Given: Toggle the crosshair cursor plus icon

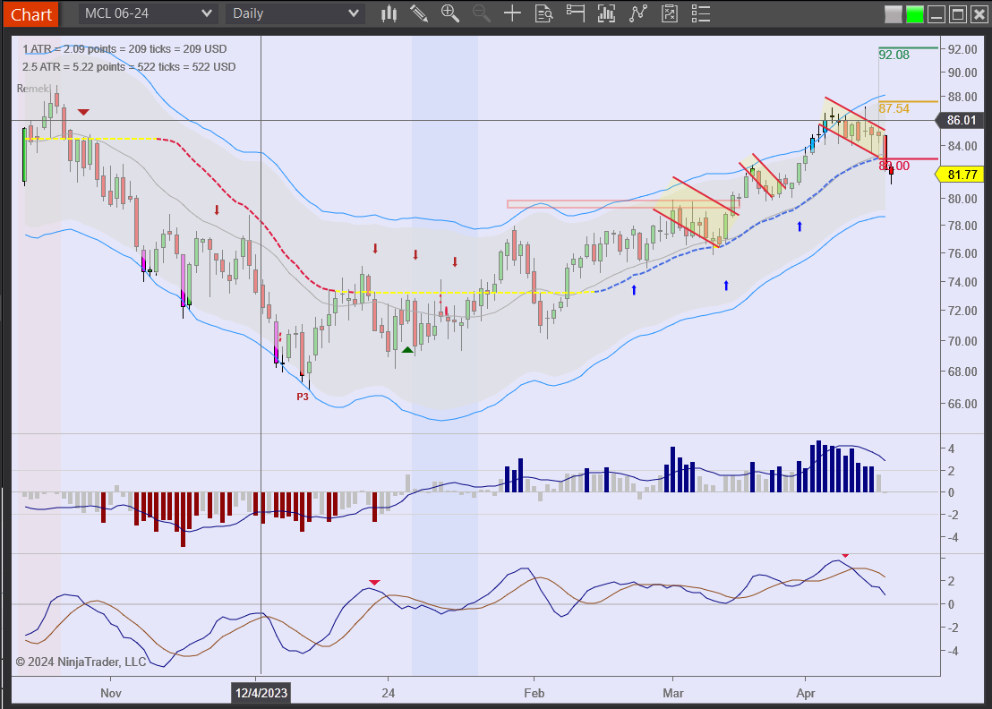Looking at the screenshot, I should point(512,13).
